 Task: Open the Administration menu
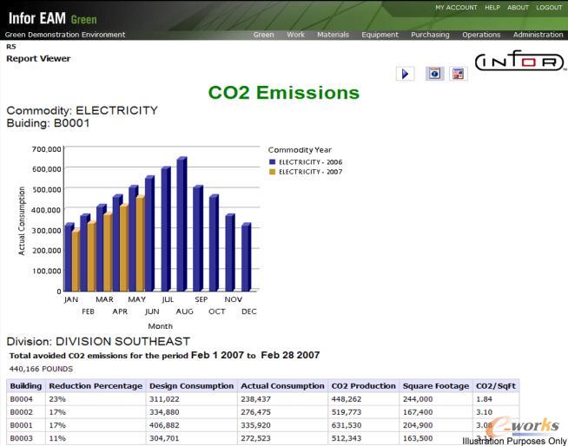[x=538, y=35]
